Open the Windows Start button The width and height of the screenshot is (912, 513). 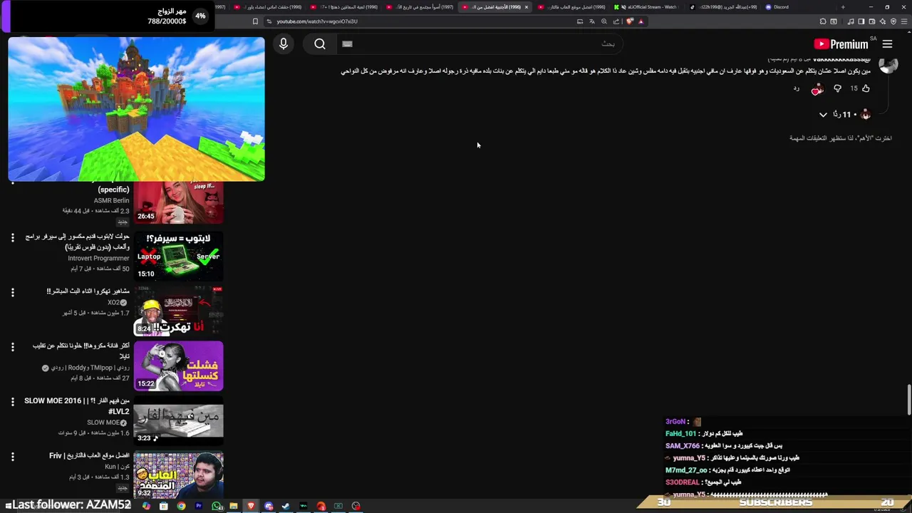tap(9, 506)
